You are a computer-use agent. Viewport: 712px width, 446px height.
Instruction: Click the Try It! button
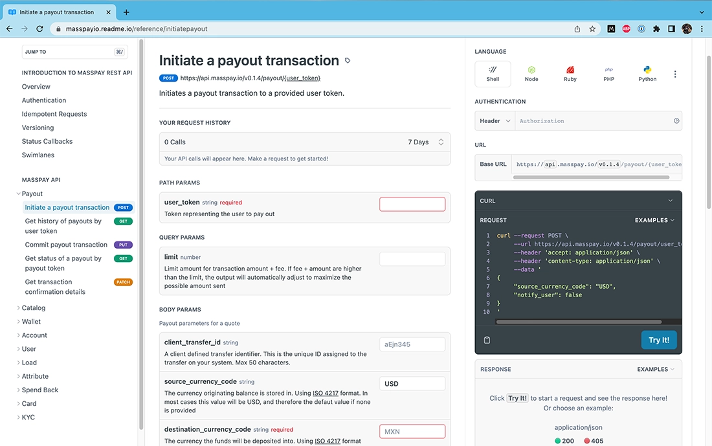click(x=658, y=340)
